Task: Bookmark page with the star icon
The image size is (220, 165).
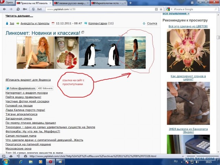Action: coord(161,9)
